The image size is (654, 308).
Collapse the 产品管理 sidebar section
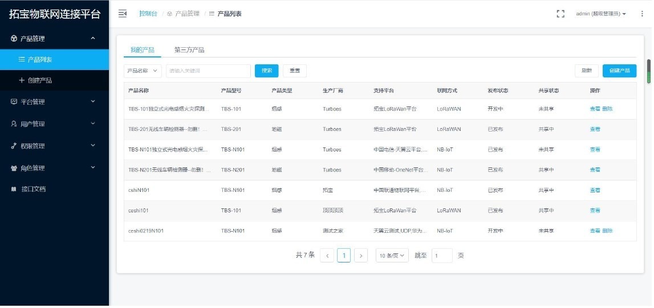93,39
